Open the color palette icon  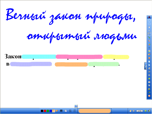pos(57,111)
